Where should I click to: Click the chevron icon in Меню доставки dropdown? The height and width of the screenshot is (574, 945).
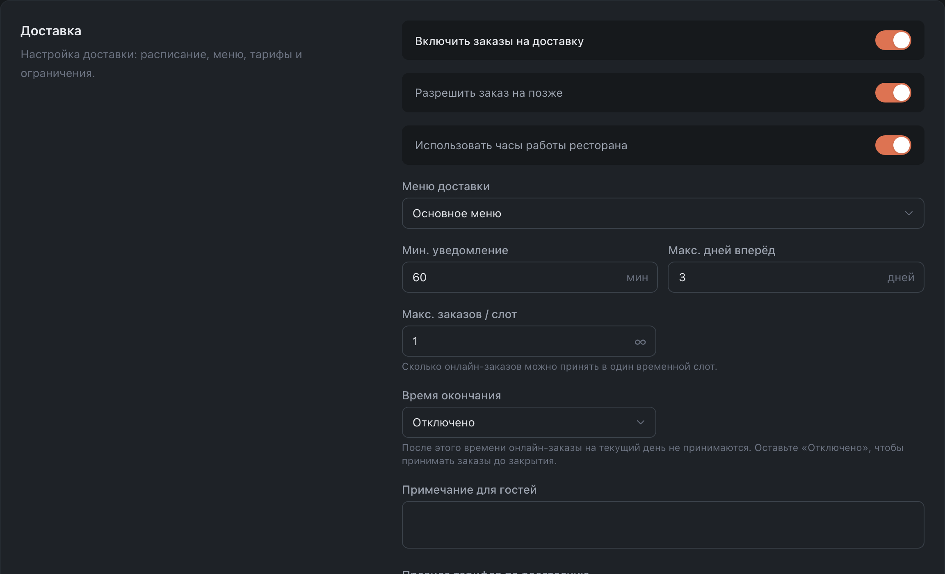coord(908,213)
